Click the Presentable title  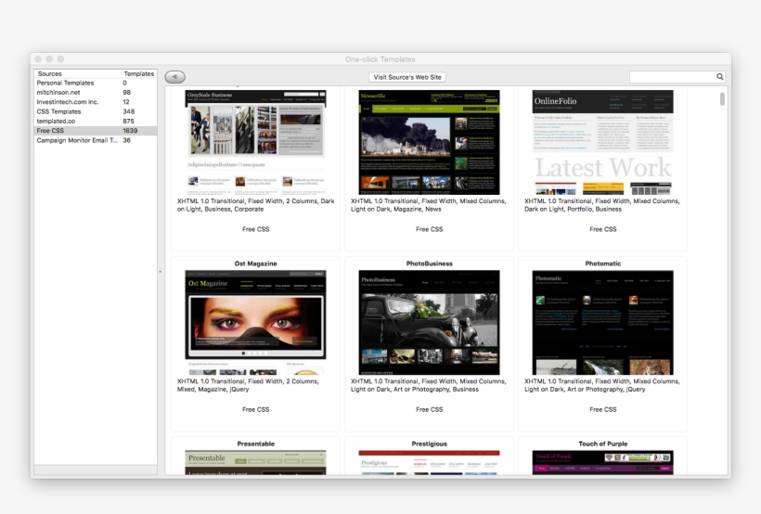pyautogui.click(x=256, y=443)
